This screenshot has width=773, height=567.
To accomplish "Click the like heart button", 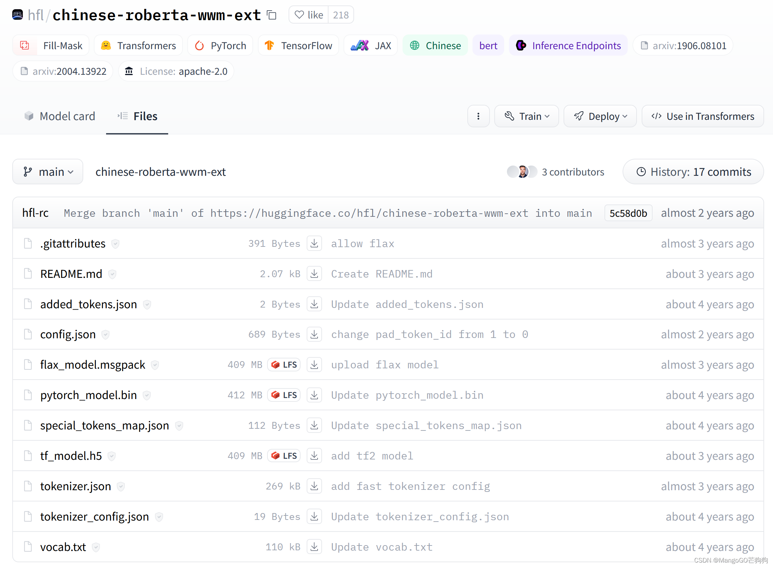I will coord(309,15).
